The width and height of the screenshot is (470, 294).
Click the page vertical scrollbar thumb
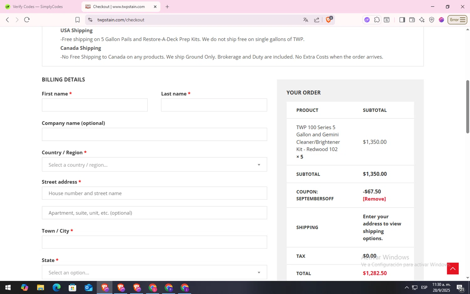[467, 107]
